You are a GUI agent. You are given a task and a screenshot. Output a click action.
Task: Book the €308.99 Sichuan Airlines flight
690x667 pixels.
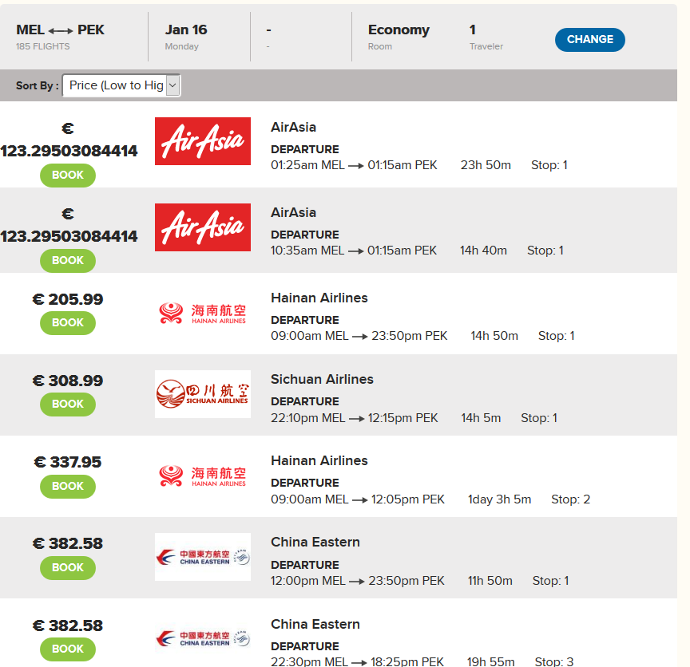click(68, 404)
